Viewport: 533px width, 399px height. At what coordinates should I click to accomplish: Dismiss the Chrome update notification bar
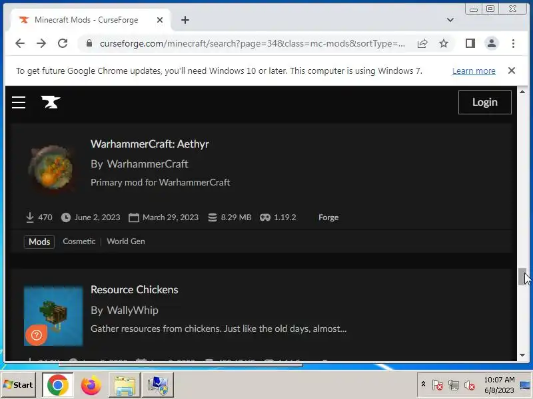pos(511,70)
